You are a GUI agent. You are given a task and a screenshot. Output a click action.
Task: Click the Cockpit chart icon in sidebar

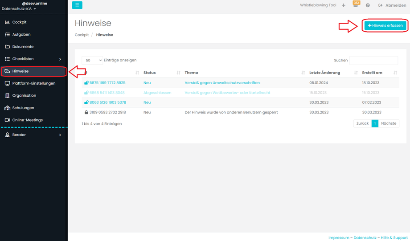[7, 22]
